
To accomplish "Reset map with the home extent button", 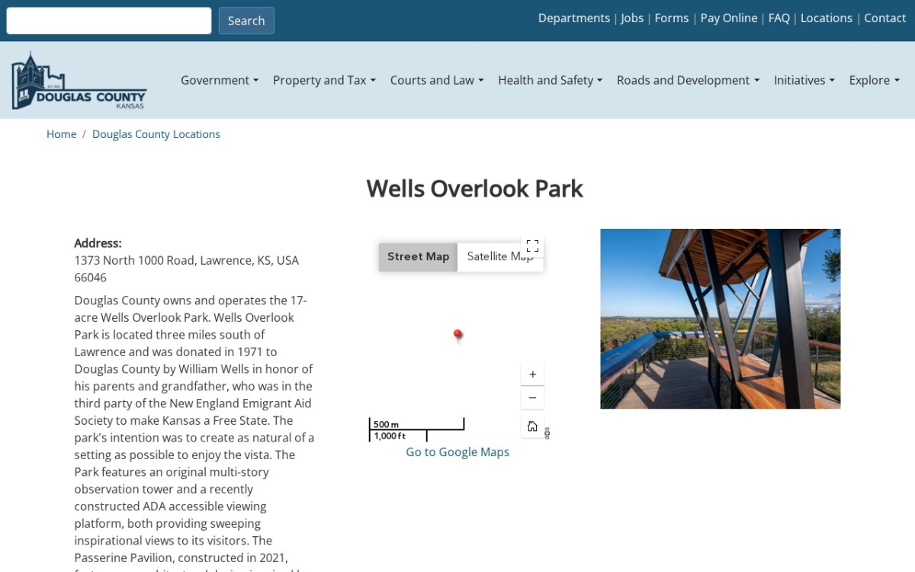I will click(x=532, y=426).
